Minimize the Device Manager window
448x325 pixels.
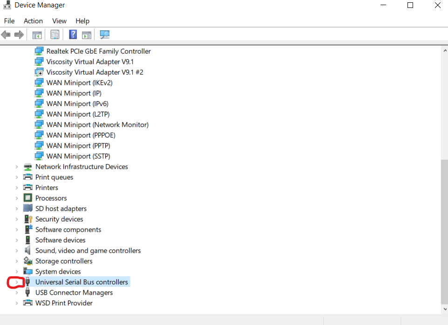[383, 5]
